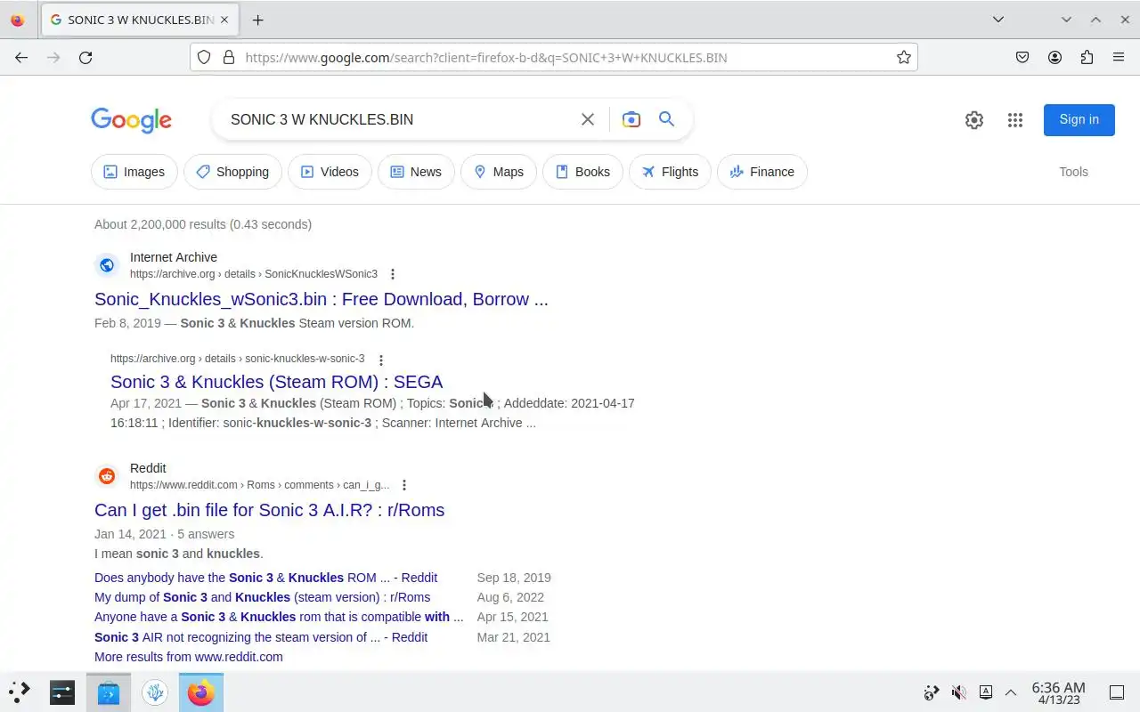Open the terminal-like taskbar app icon

pos(62,692)
